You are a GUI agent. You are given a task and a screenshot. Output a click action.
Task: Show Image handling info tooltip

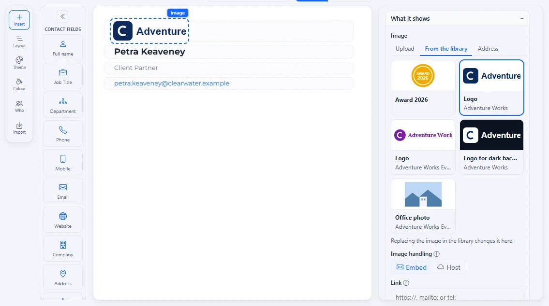437,254
